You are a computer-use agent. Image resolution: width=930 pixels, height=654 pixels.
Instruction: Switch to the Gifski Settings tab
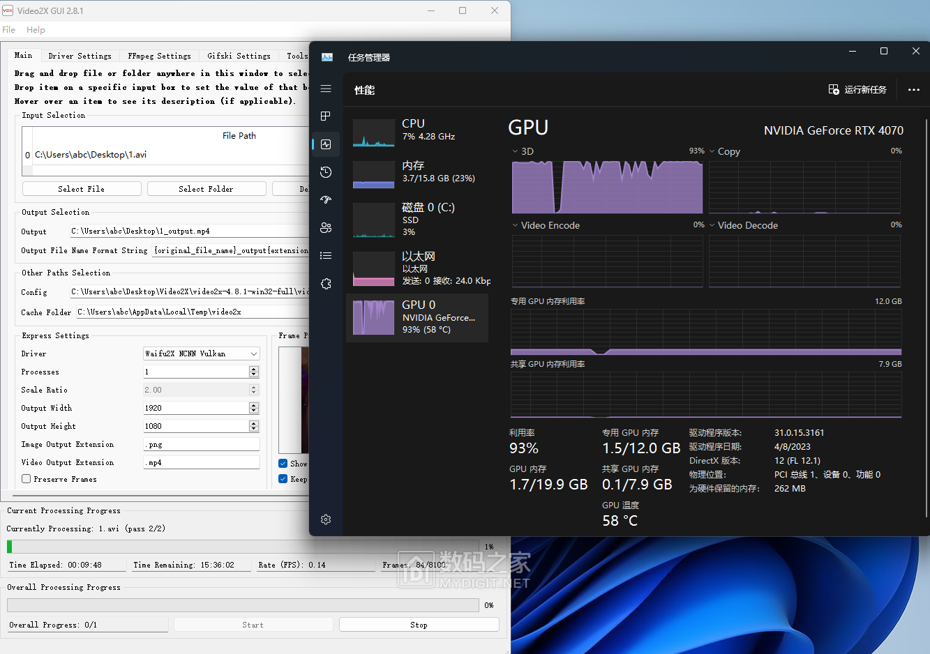(x=239, y=56)
